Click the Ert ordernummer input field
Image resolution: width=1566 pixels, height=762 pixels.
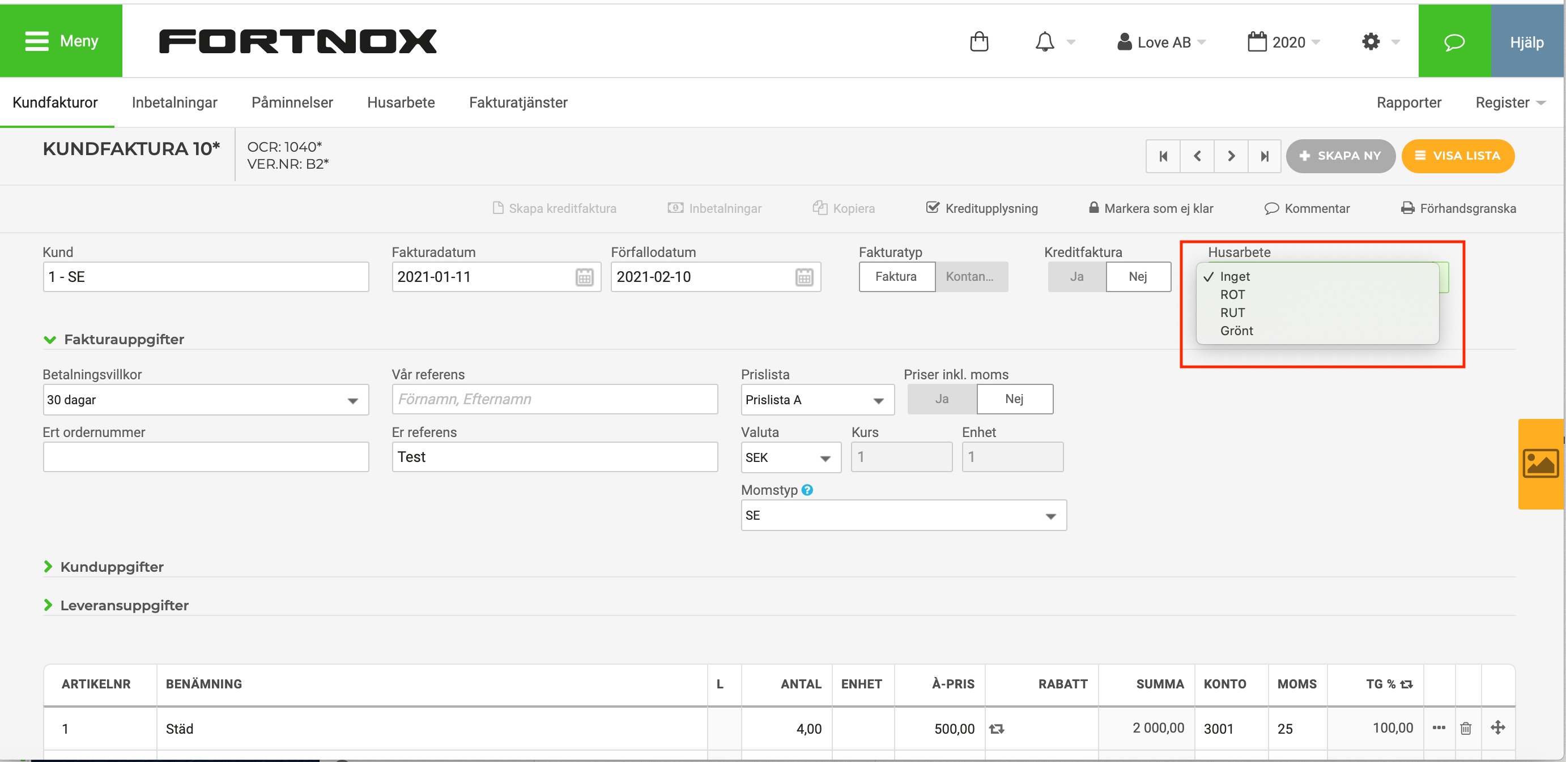point(206,457)
